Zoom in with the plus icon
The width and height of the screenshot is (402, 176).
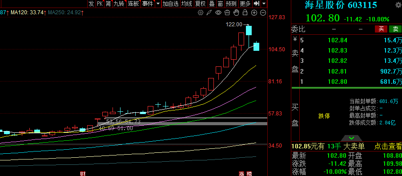(254, 12)
